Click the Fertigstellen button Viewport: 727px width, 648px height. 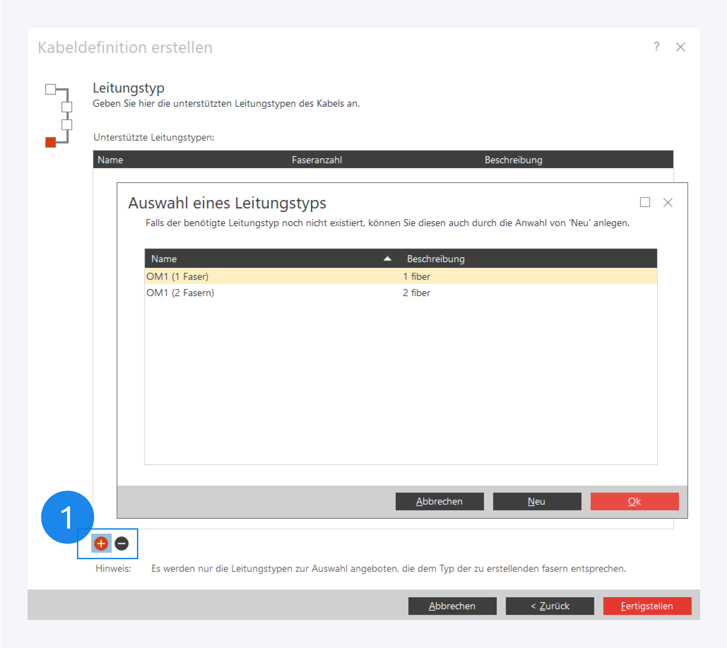pyautogui.click(x=647, y=606)
